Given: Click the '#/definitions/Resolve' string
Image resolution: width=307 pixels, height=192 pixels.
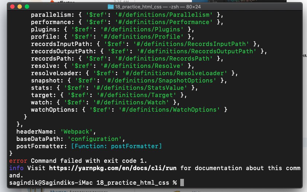Looking at the screenshot, I should pos(142,66).
